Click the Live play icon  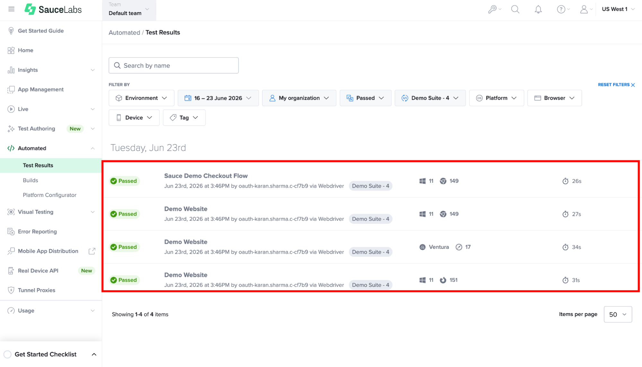[x=11, y=109]
